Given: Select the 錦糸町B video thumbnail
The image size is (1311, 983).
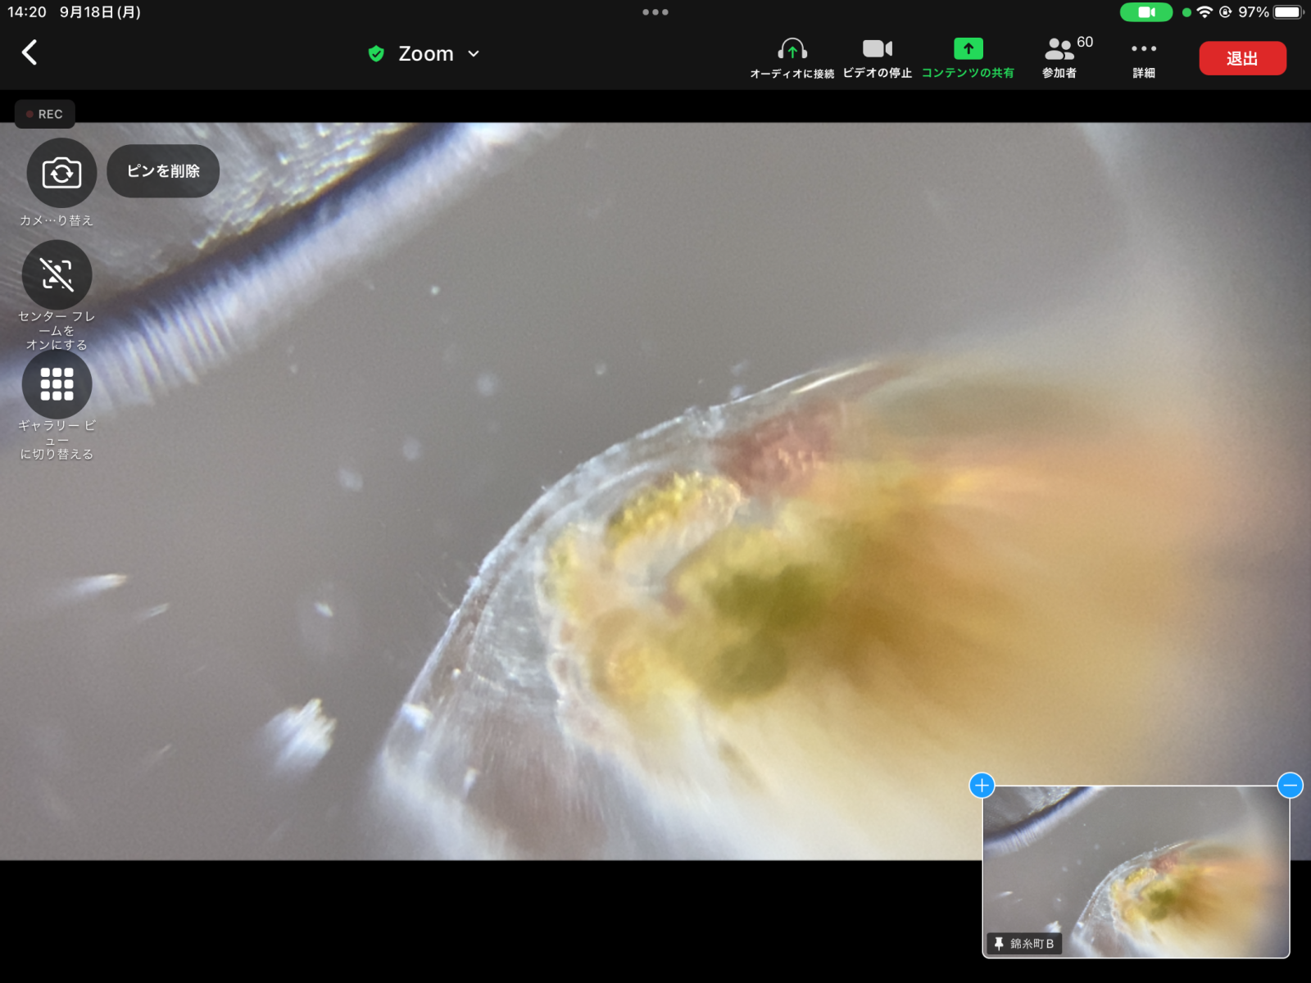Looking at the screenshot, I should click(1136, 872).
